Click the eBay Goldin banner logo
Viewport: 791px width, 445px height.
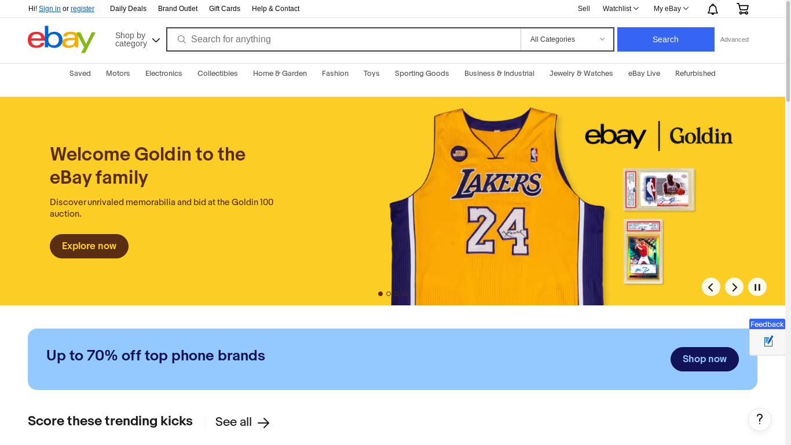[658, 136]
